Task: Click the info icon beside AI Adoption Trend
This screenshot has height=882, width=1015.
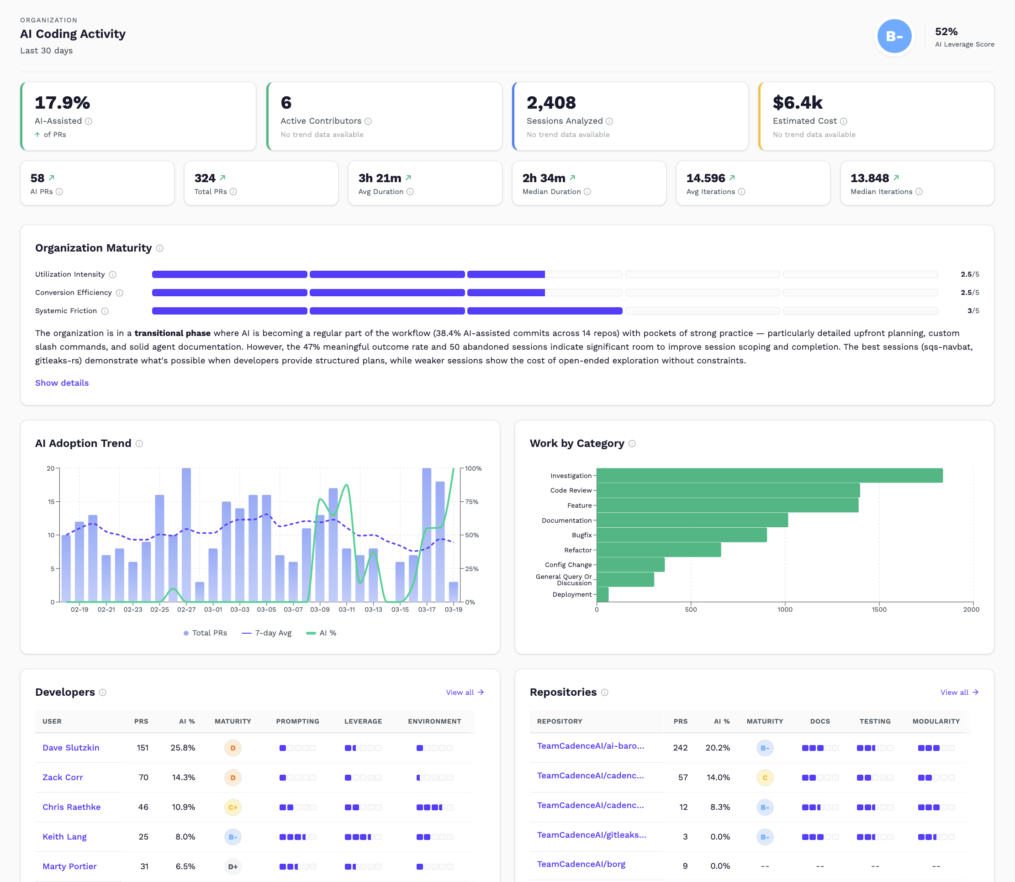Action: coord(139,443)
